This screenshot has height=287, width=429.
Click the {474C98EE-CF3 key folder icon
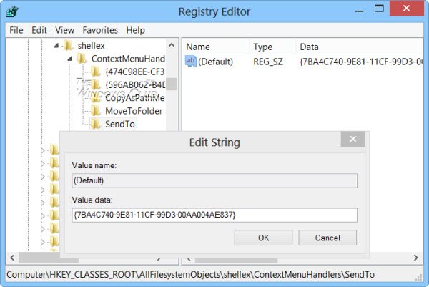(96, 72)
